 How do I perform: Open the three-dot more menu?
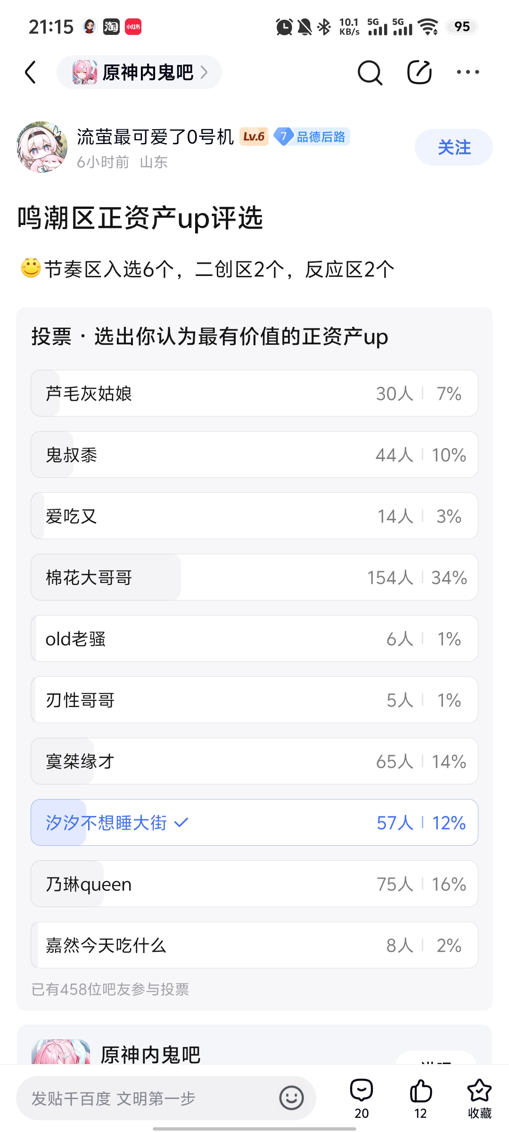[468, 72]
